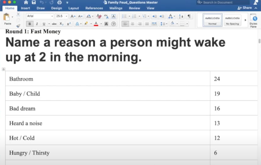The width and height of the screenshot is (261, 165).
Task: Switch to the Draw tab
Action: tap(40, 8)
